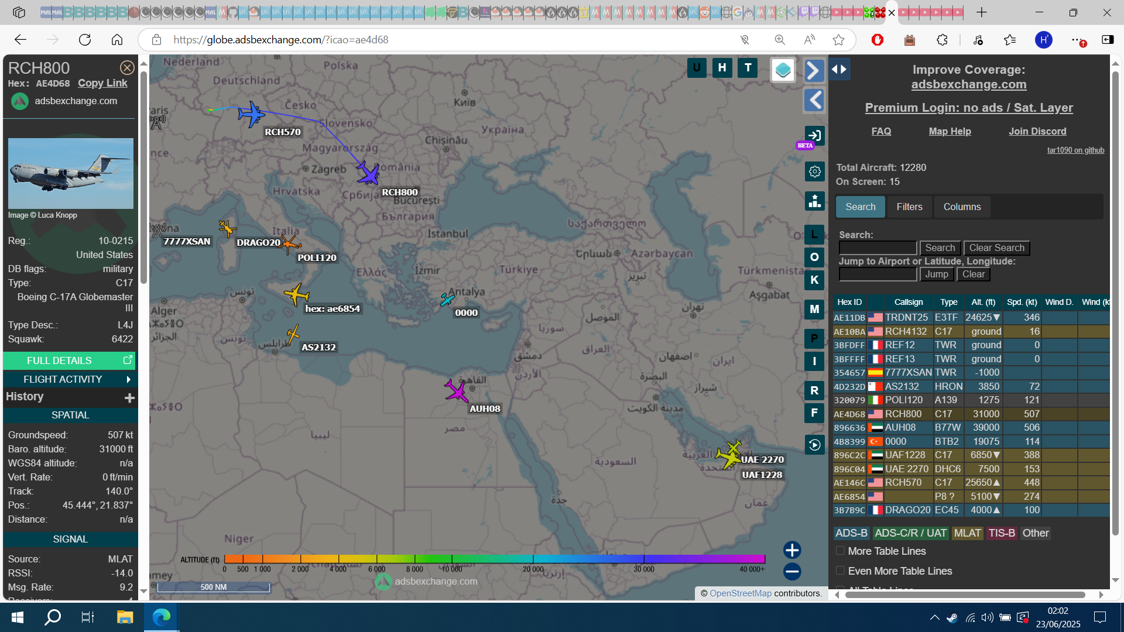
Task: Click the F map button
Action: click(x=814, y=413)
